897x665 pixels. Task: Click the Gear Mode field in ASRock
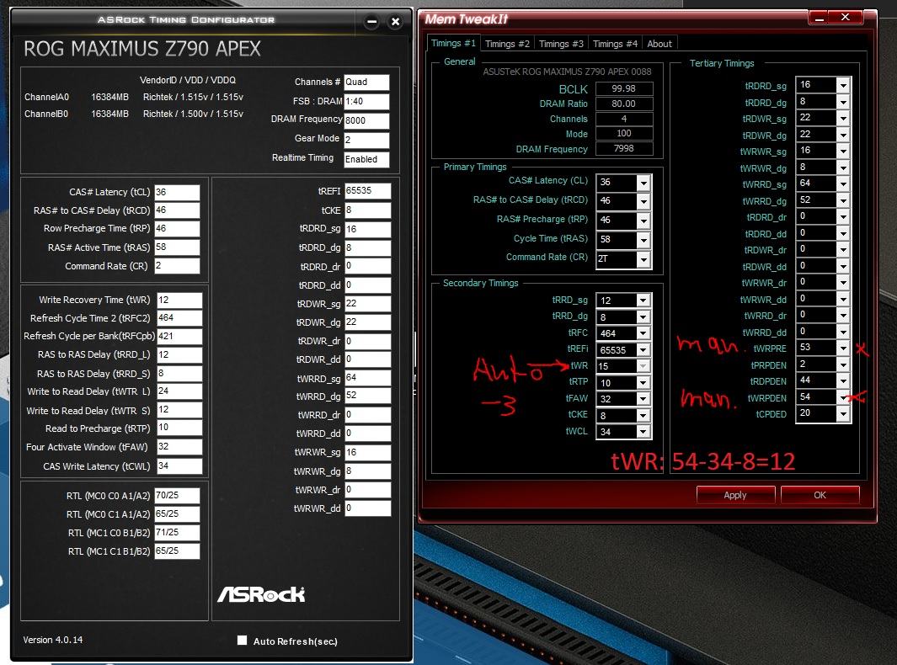pyautogui.click(x=366, y=140)
